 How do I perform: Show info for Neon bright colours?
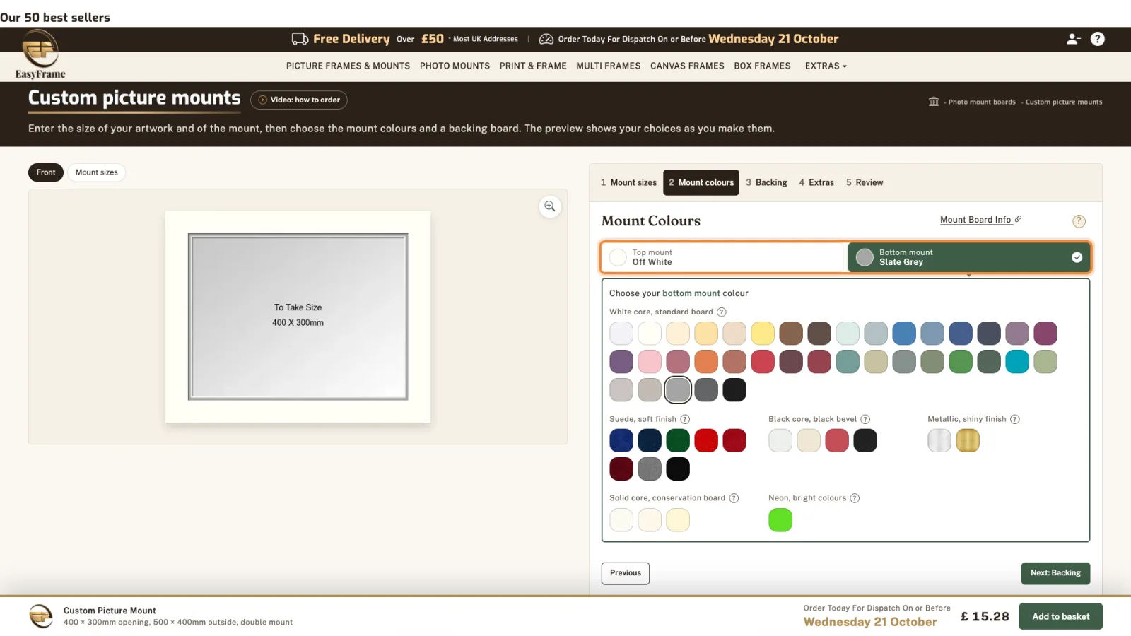tap(855, 498)
